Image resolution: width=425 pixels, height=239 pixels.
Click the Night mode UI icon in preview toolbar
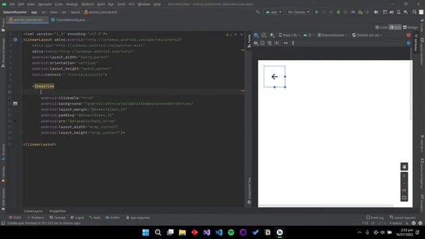tap(272, 35)
